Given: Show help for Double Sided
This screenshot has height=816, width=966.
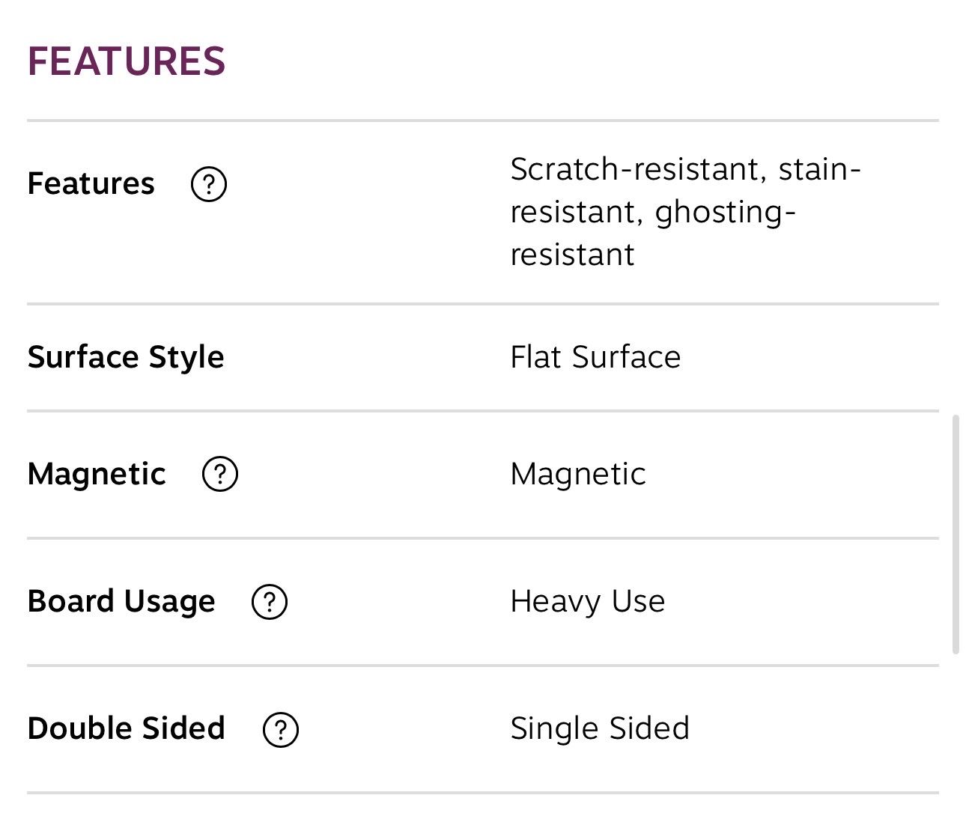Looking at the screenshot, I should 281,730.
